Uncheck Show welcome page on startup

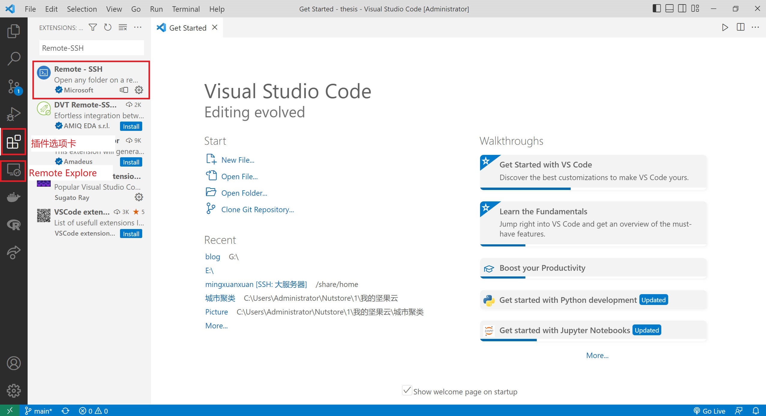click(407, 391)
